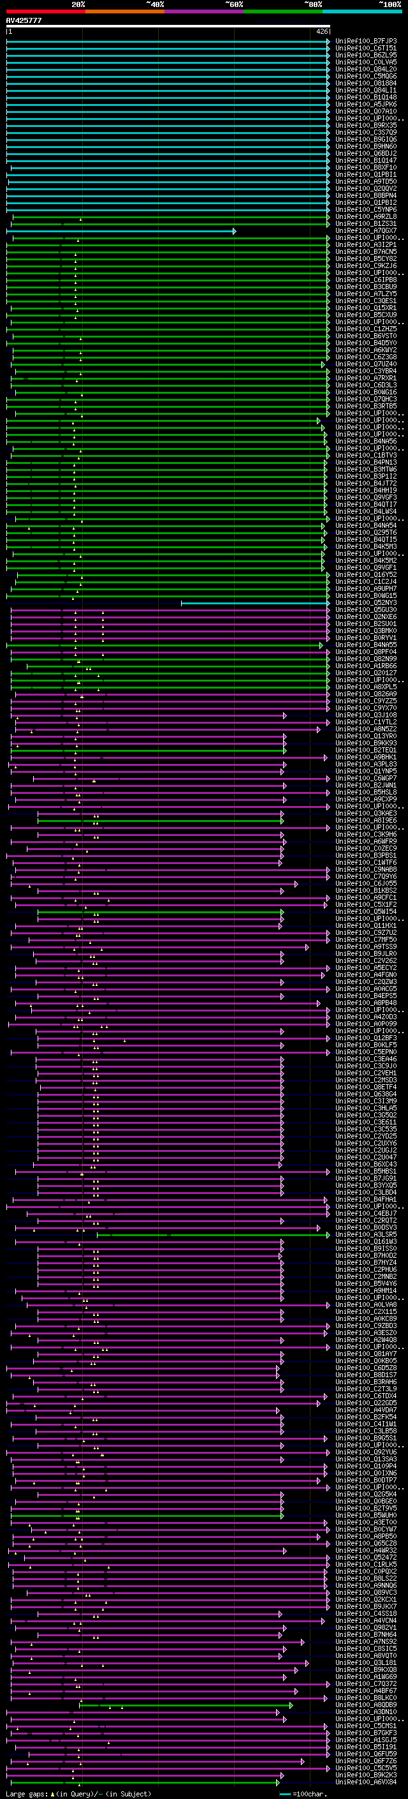This screenshot has height=1799, width=408.
Task: Click the UniRef100_B2SU01 entry
Action: tap(366, 623)
